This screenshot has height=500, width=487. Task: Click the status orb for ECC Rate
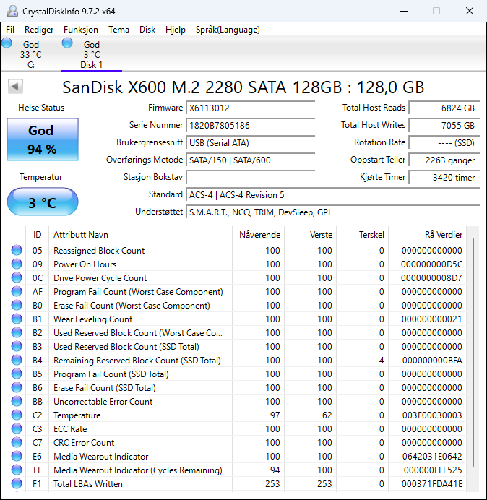coord(17,428)
